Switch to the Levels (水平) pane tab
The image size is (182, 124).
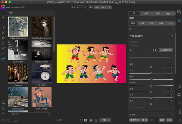[146, 13]
